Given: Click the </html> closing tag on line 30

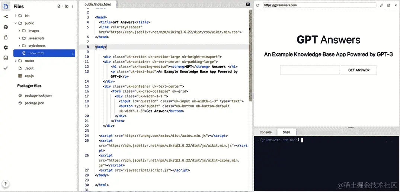Looking at the screenshot, I should 102,185.
